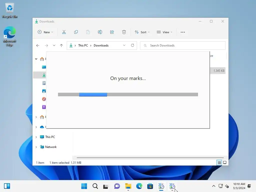Select This PC in navigation pane

50,137
